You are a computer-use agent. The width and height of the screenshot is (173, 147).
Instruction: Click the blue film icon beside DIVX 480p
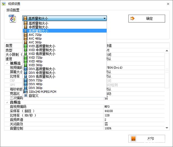click(26, 84)
